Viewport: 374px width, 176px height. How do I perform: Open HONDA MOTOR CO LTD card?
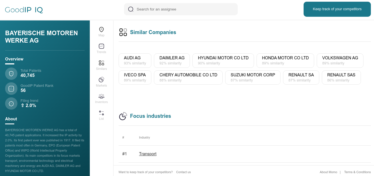point(285,60)
